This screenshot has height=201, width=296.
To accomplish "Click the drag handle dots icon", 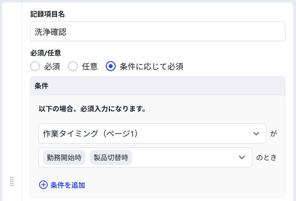I will tap(12, 181).
